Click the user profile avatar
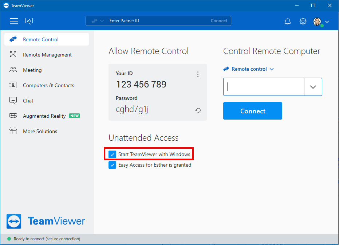 pos(318,22)
